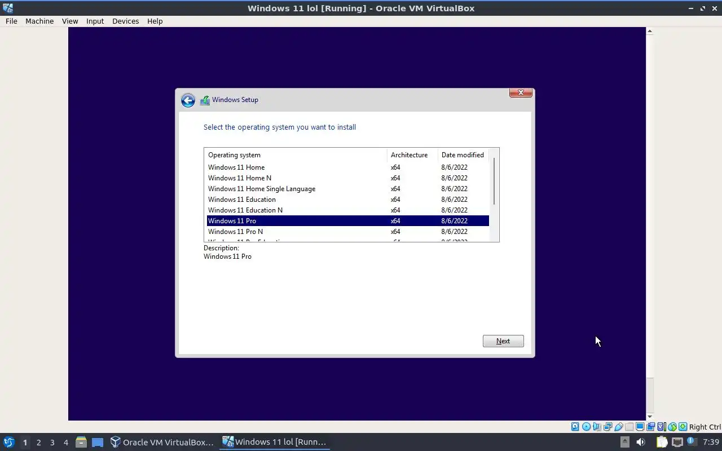Open optical drive indicator in VirtualBox status bar
This screenshot has height=451, width=722.
pos(586,427)
